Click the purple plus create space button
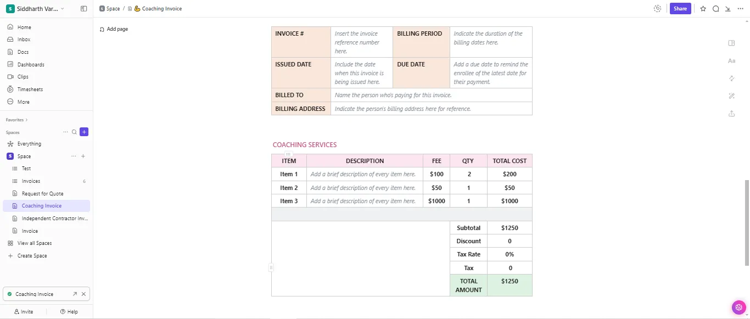750x319 pixels. (x=84, y=132)
